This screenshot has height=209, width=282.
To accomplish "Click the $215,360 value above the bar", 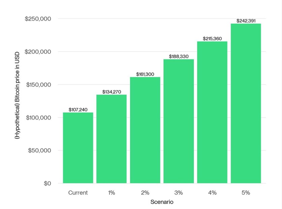I will click(212, 39).
